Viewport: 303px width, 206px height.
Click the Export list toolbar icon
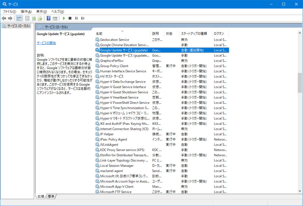click(x=40, y=18)
